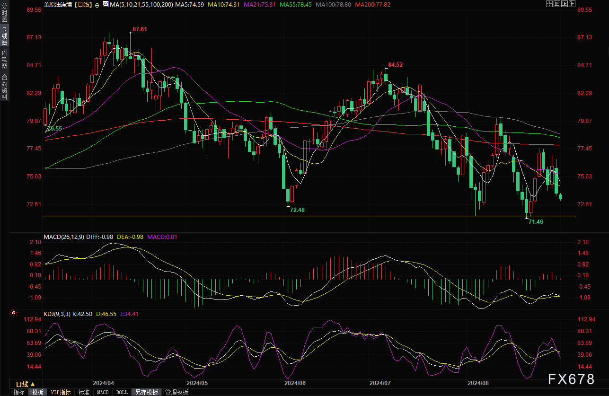Image resolution: width=609 pixels, height=396 pixels.
Task: Select the K线图 side tab
Action: (4, 37)
